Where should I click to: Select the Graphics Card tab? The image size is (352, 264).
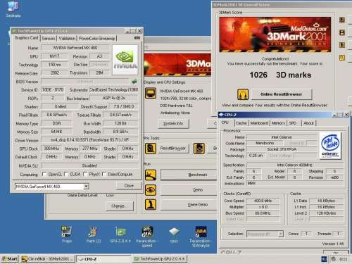tap(26, 38)
